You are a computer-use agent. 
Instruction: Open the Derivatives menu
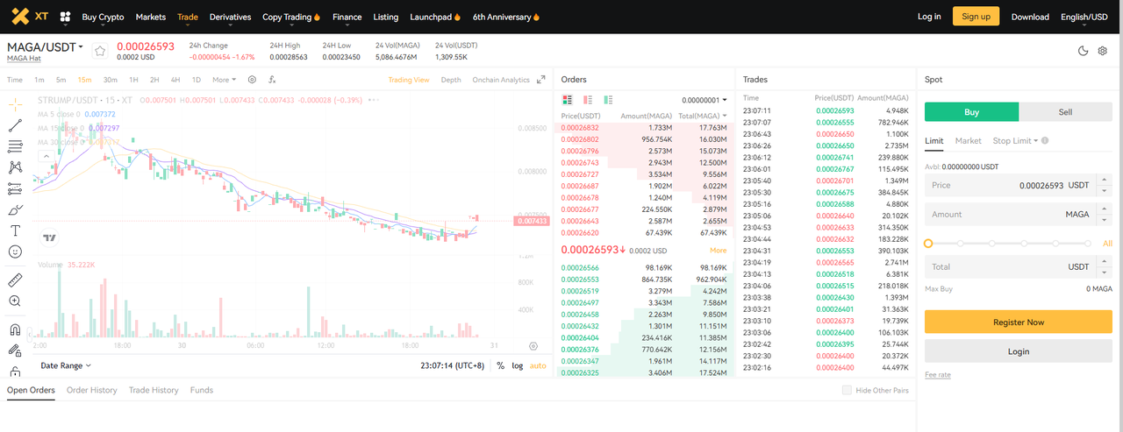click(x=230, y=17)
